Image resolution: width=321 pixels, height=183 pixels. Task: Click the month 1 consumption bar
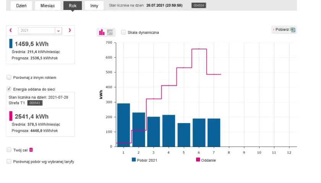pyautogui.click(x=123, y=125)
